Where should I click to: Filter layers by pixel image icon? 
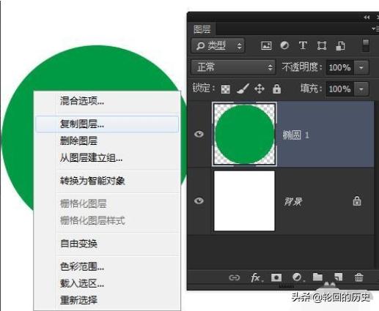click(266, 45)
